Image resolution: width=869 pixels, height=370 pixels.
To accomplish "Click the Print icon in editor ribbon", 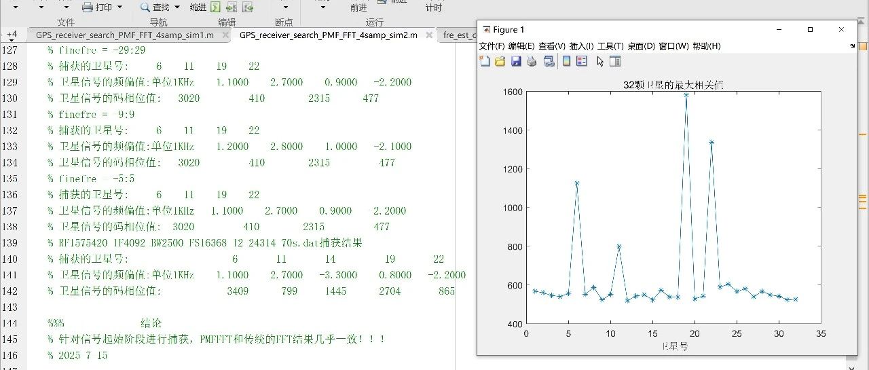I will click(x=88, y=7).
